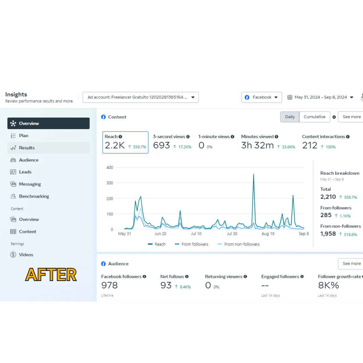Click the Reach breakdown heading

click(x=340, y=173)
